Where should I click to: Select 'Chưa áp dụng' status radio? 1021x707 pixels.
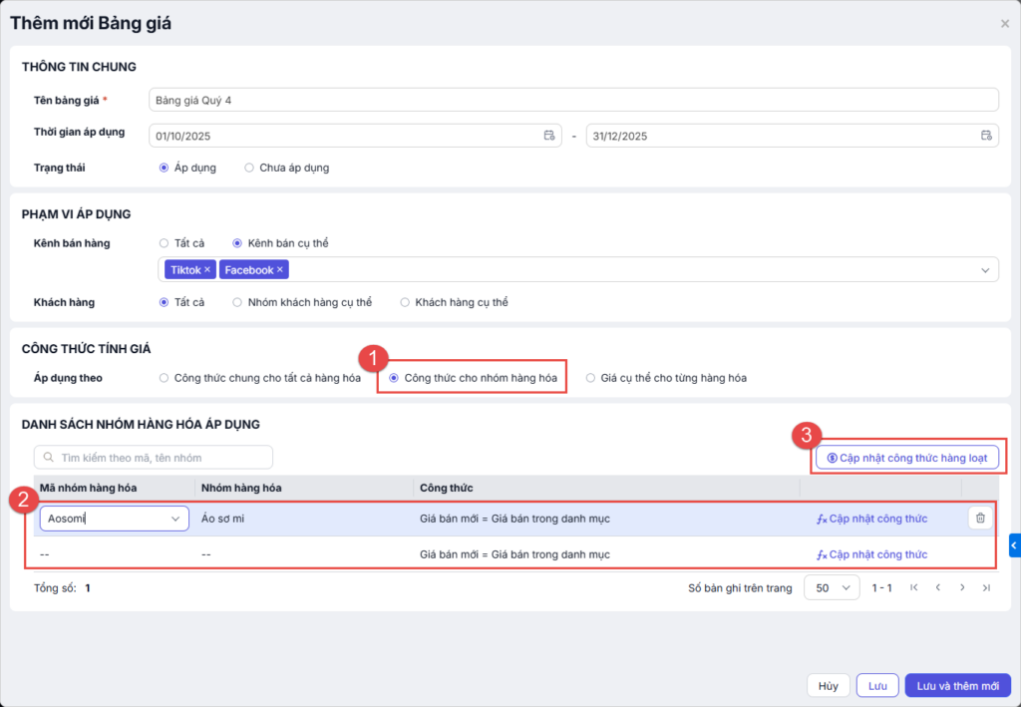click(x=249, y=168)
